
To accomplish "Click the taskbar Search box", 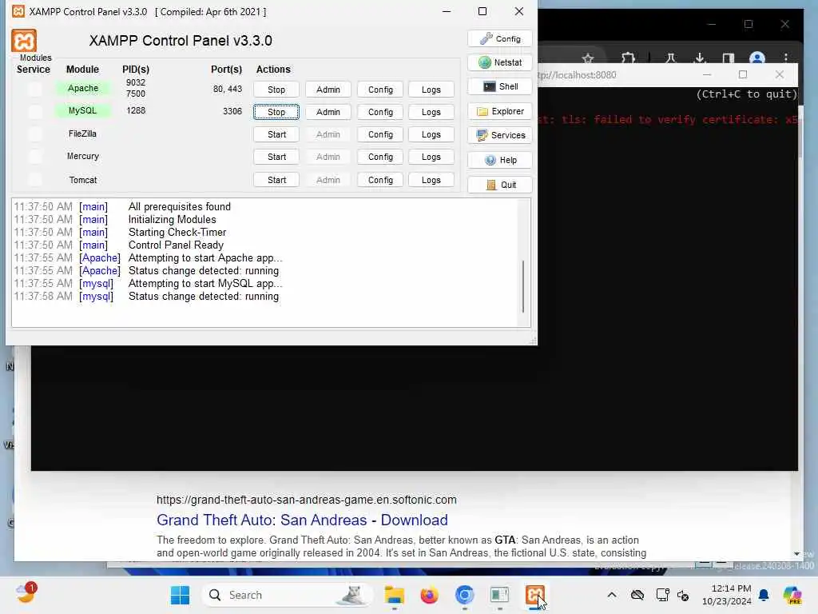I will coord(287,595).
